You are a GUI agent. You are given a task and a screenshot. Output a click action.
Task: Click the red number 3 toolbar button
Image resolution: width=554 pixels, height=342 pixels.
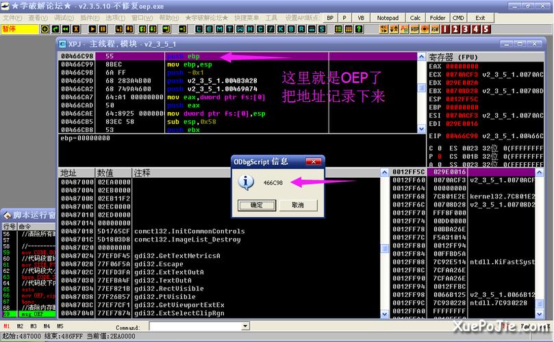point(466,29)
